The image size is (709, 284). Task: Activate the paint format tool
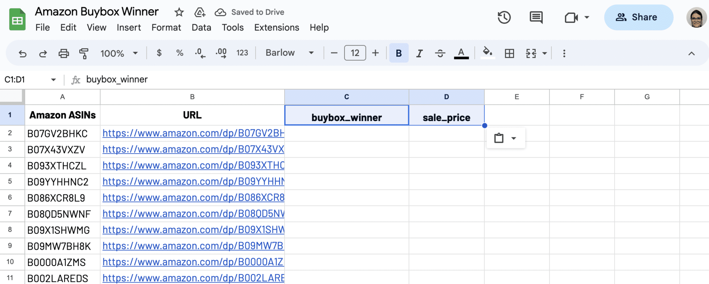(x=84, y=53)
